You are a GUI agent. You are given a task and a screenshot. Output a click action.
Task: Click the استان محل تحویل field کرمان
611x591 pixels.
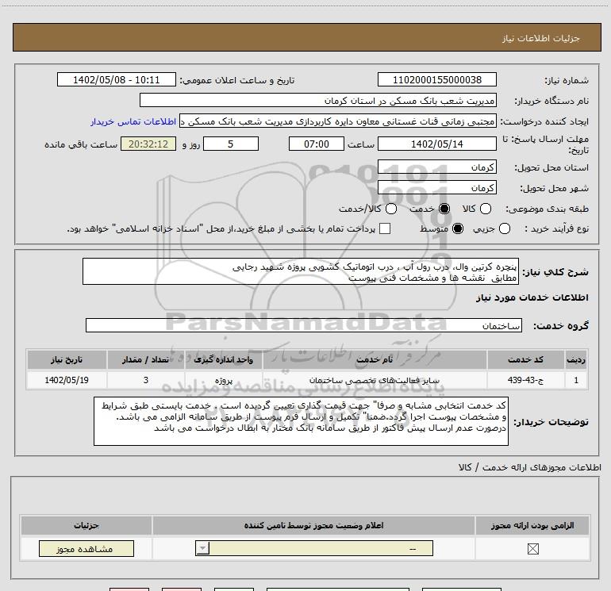tap(436, 167)
